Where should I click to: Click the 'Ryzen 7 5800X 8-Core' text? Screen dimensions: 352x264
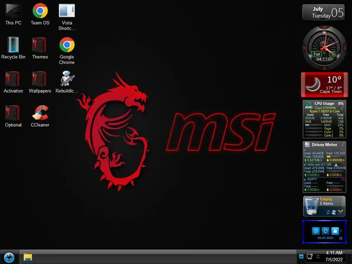324,111
